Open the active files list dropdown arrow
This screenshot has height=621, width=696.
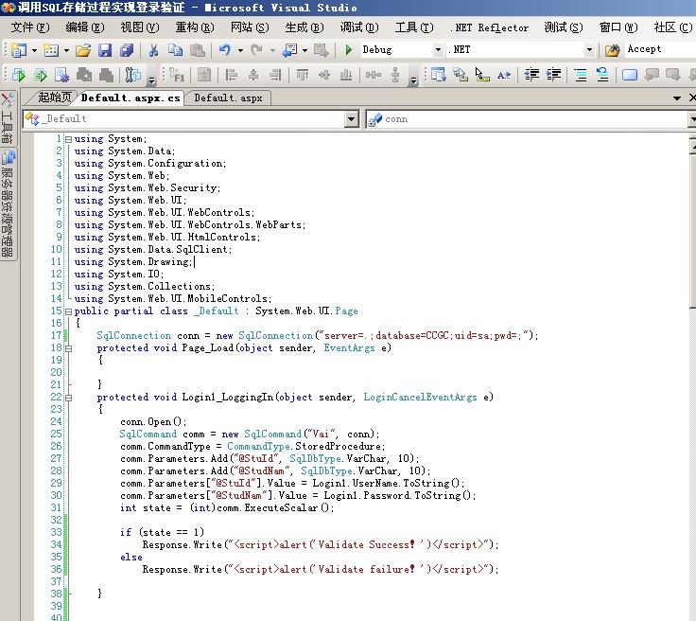(x=677, y=98)
